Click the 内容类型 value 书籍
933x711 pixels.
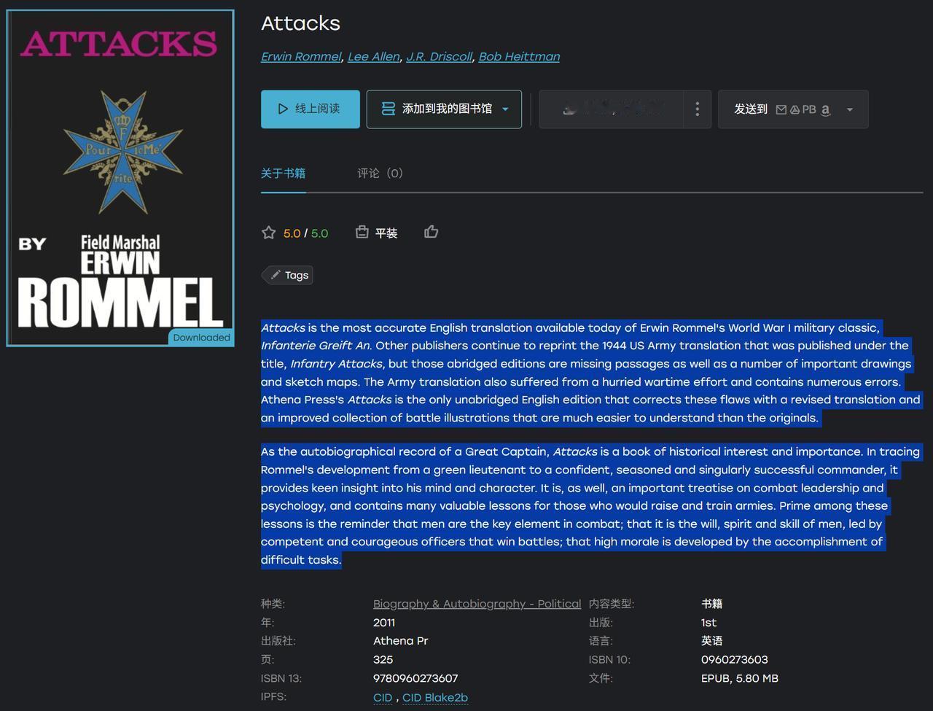[x=712, y=604]
